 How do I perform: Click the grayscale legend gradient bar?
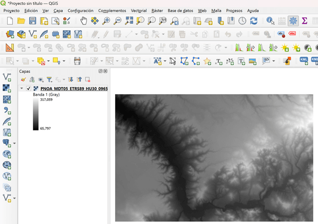[x=35, y=115]
